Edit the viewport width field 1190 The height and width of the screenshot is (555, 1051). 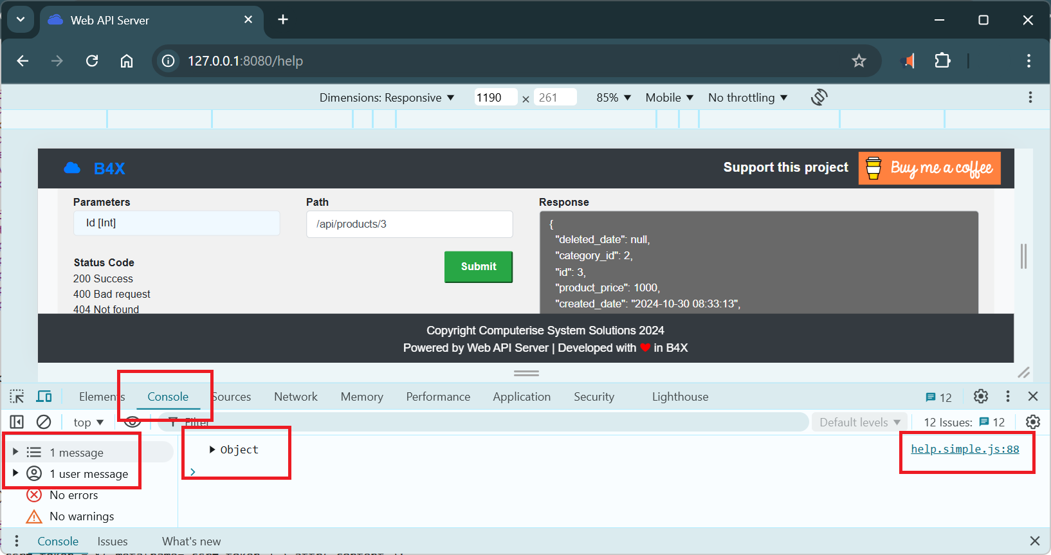pyautogui.click(x=495, y=98)
